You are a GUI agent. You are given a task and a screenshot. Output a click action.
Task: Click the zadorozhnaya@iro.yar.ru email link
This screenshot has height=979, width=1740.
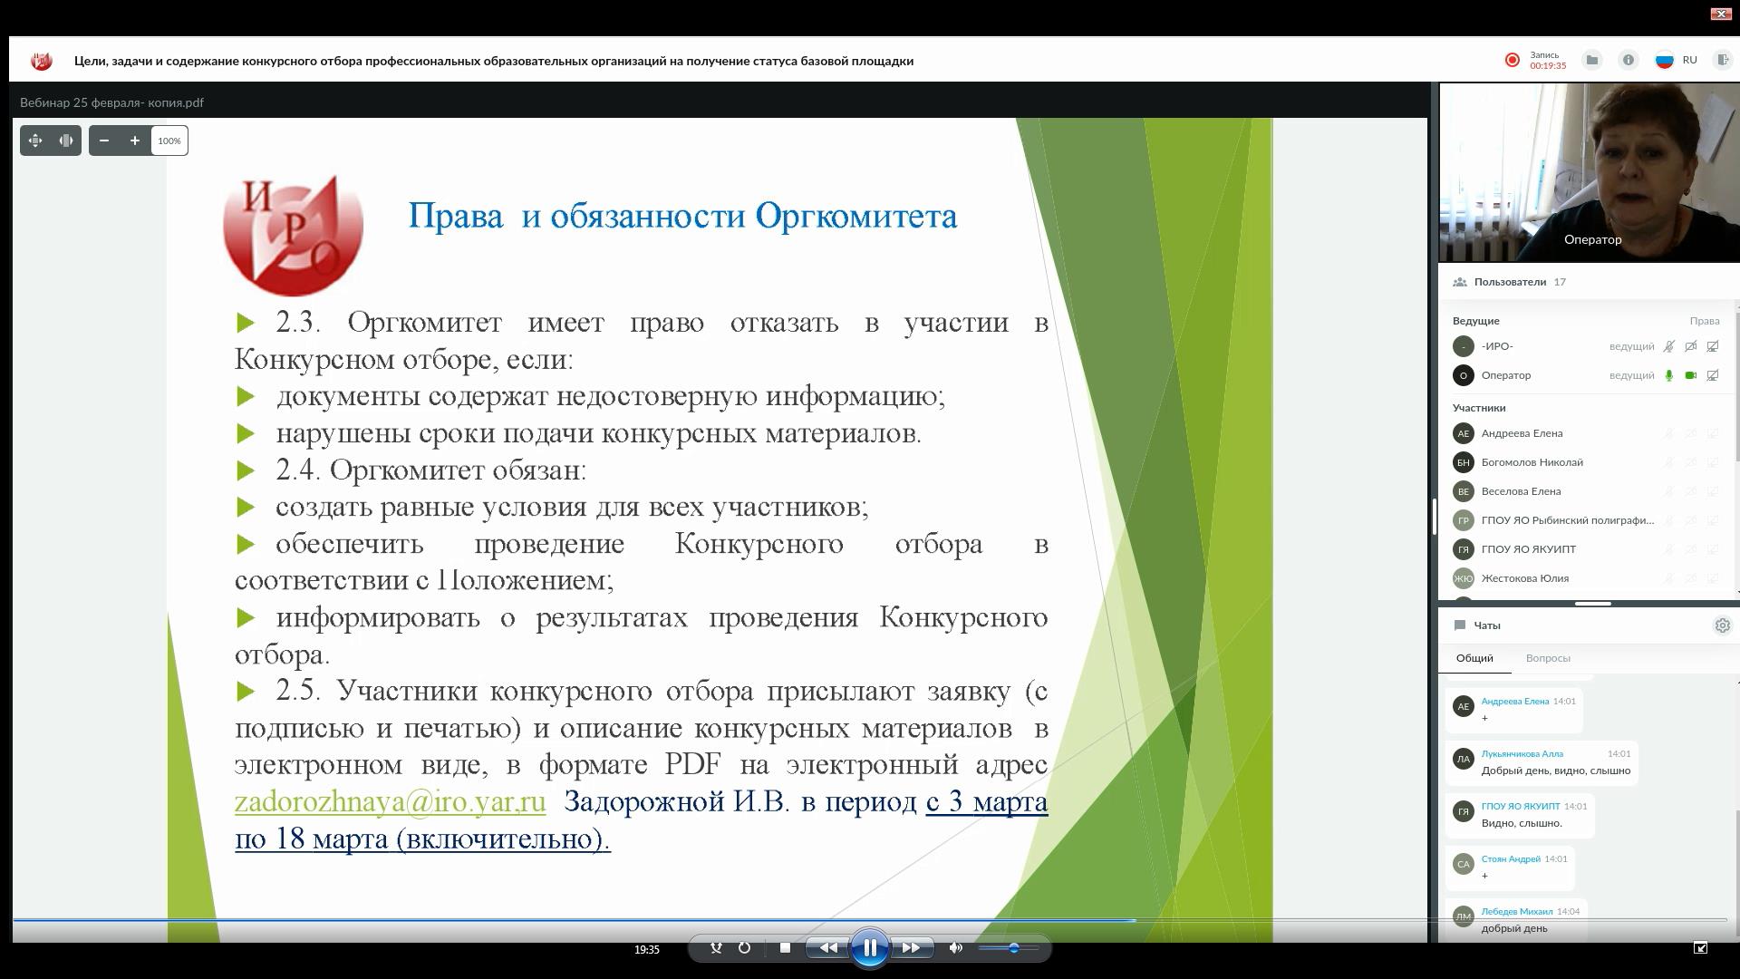coord(390,802)
